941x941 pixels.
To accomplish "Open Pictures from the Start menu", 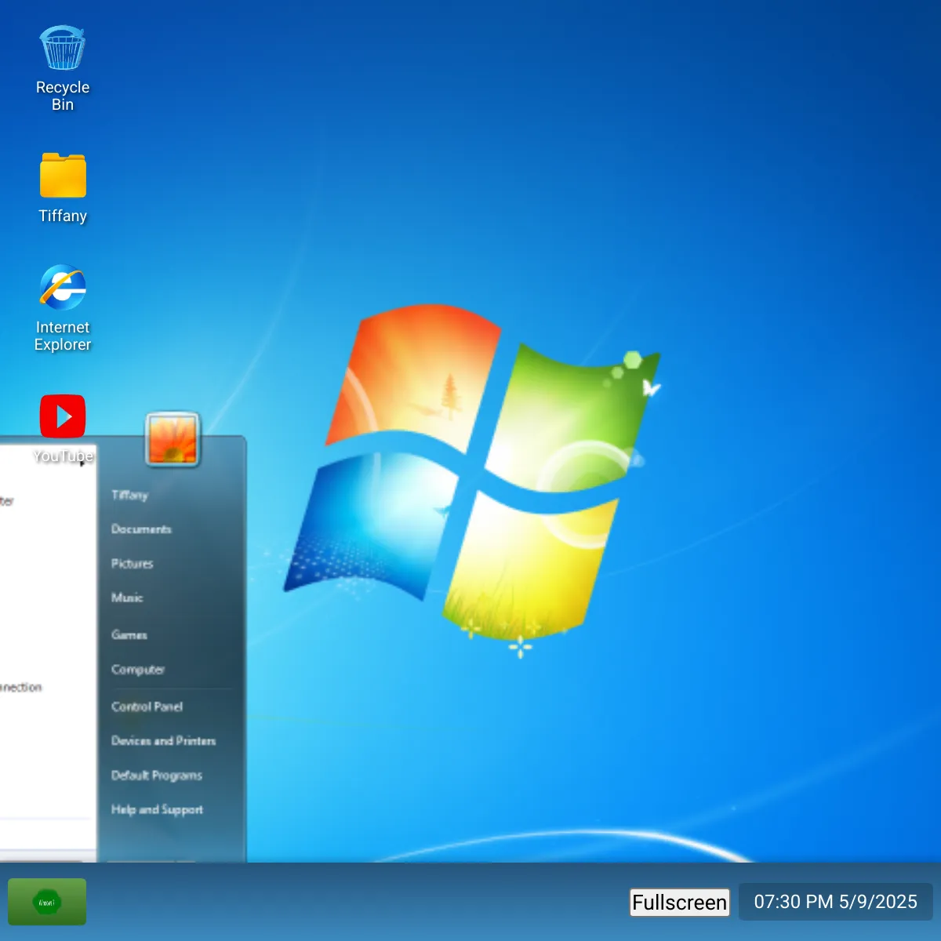I will tap(132, 564).
